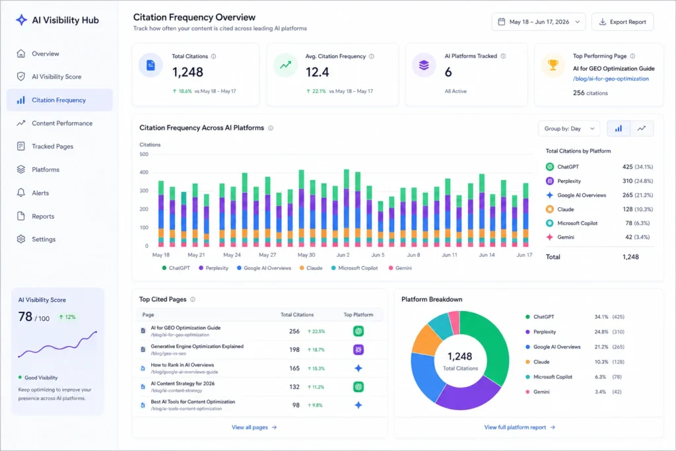This screenshot has width=676, height=451.
Task: Click the trophy icon in Top Performing Page
Action: (553, 65)
